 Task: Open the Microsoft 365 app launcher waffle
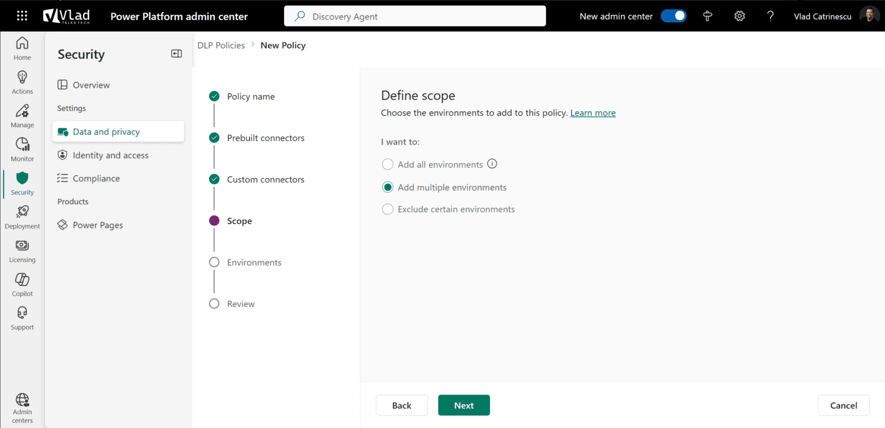pyautogui.click(x=22, y=16)
